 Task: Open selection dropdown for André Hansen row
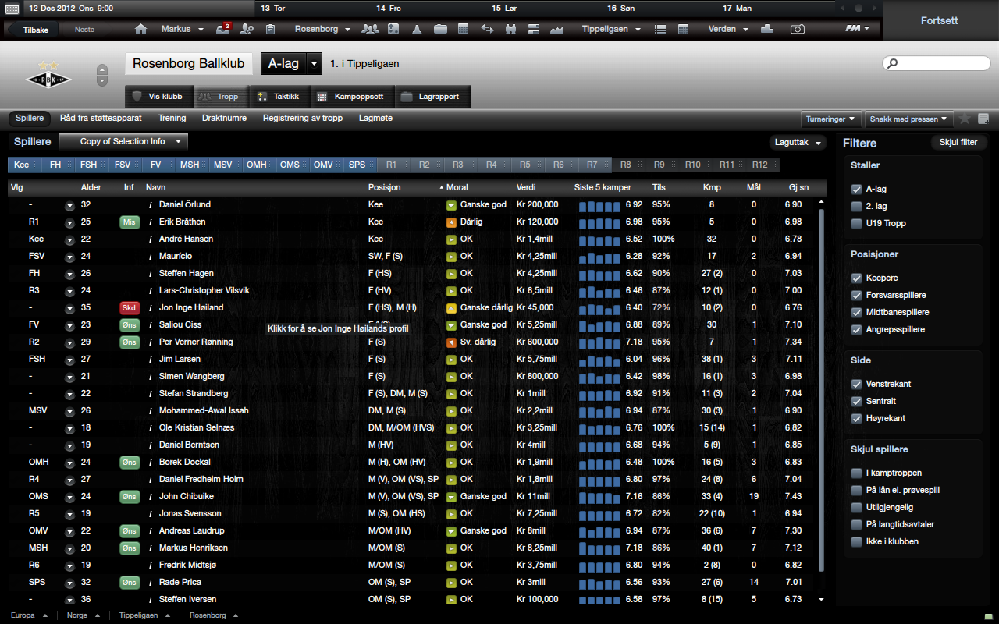pos(69,239)
